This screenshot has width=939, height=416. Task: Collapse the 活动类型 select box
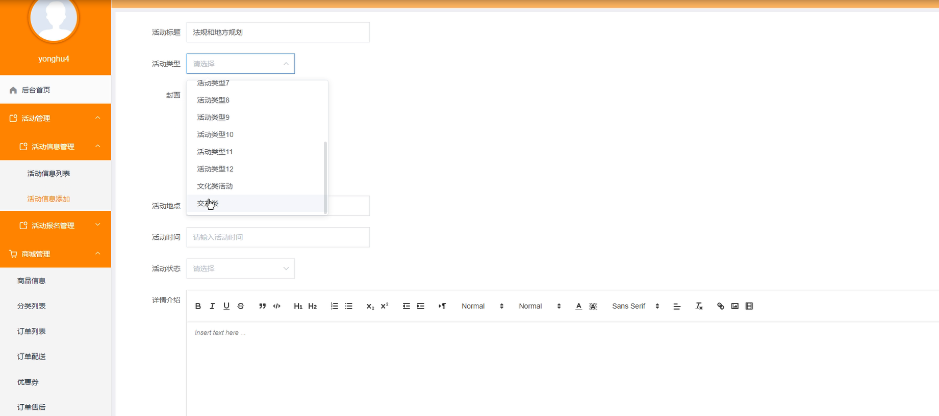pos(241,64)
